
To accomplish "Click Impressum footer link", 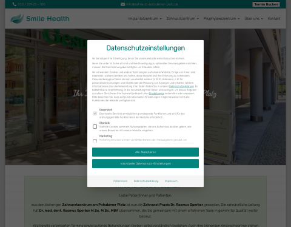I will coord(171,181).
